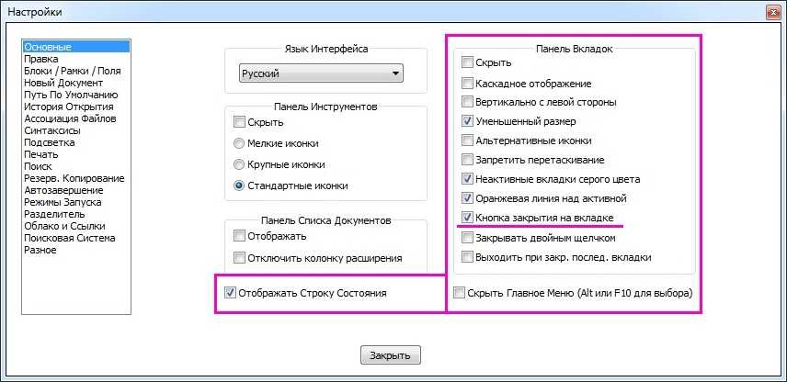
Task: Select the Мелкие иконки radio button
Action: pyautogui.click(x=240, y=143)
